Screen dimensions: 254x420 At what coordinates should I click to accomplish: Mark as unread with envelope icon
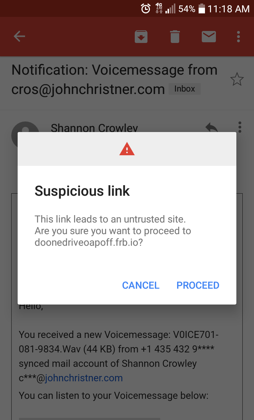208,36
